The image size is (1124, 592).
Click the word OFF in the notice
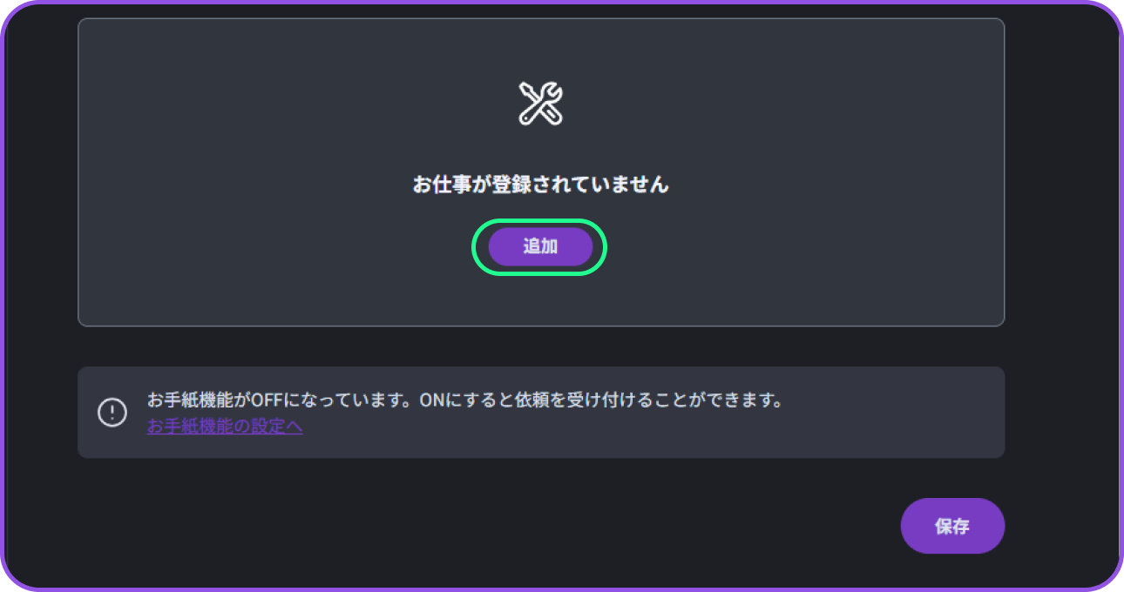point(262,401)
